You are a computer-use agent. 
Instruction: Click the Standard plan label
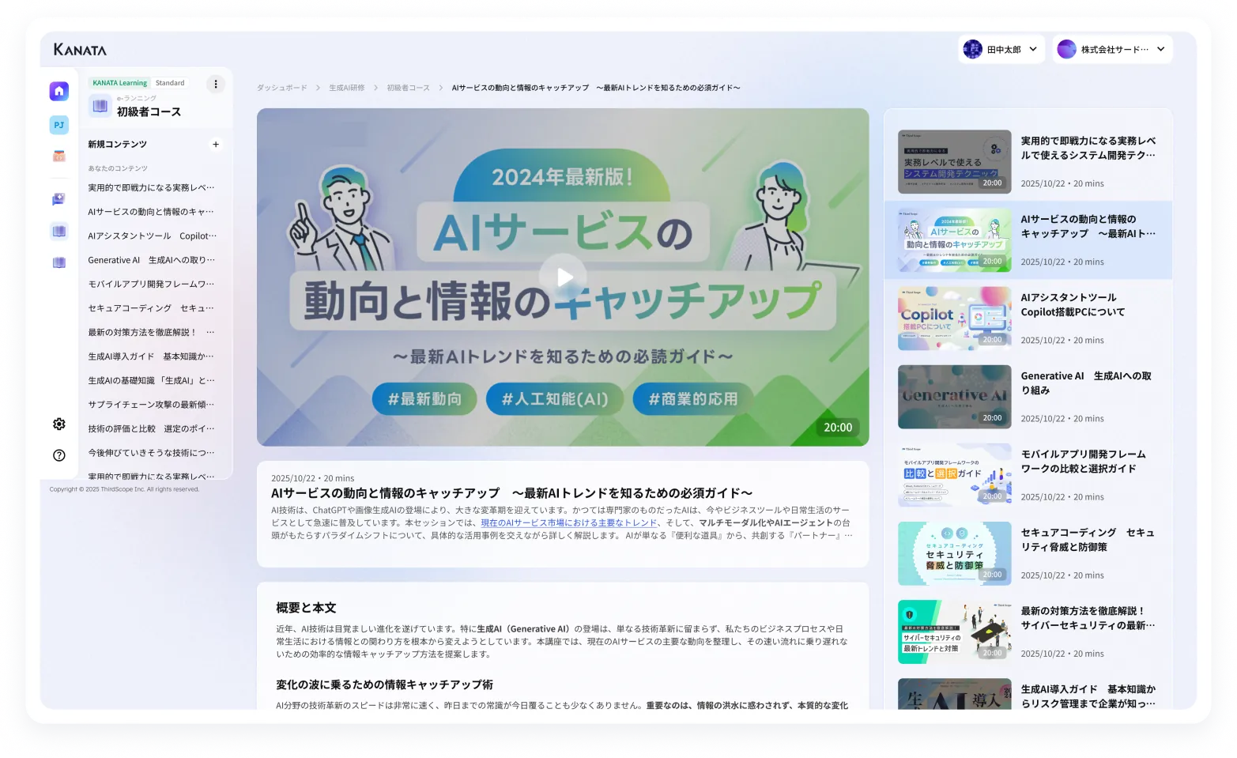coord(170,82)
